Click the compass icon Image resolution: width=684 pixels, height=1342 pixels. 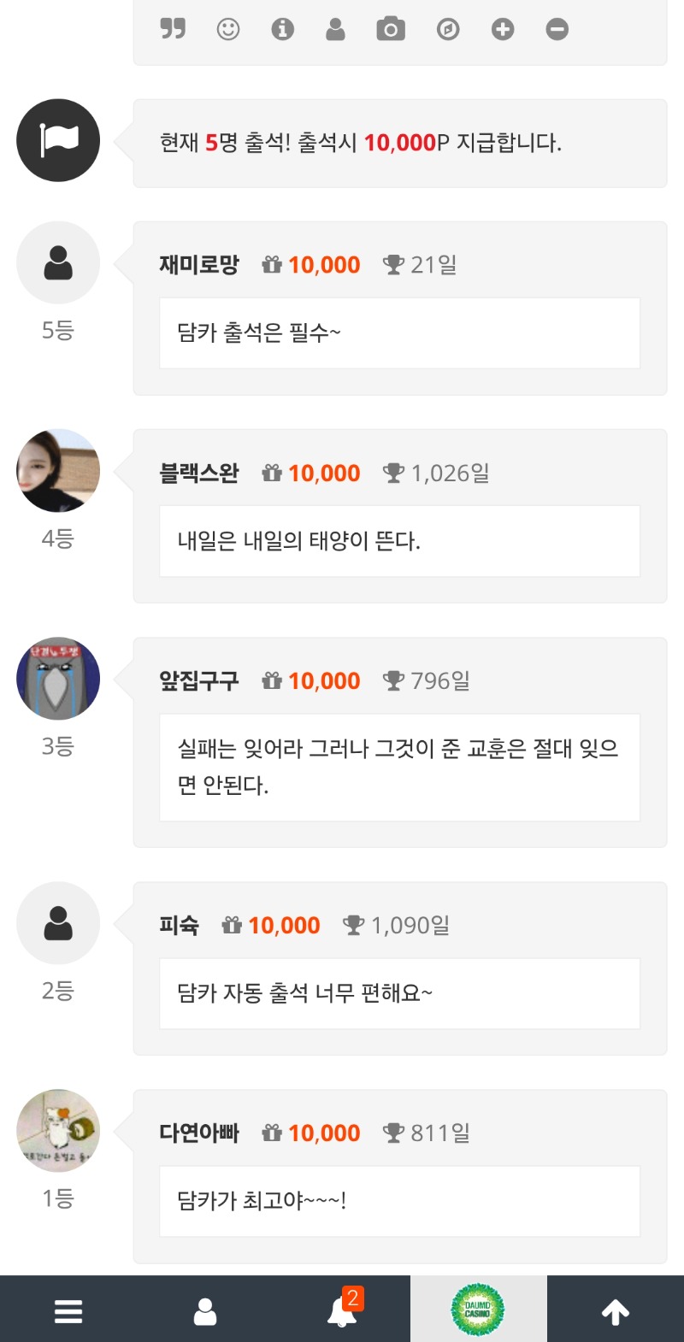[448, 30]
